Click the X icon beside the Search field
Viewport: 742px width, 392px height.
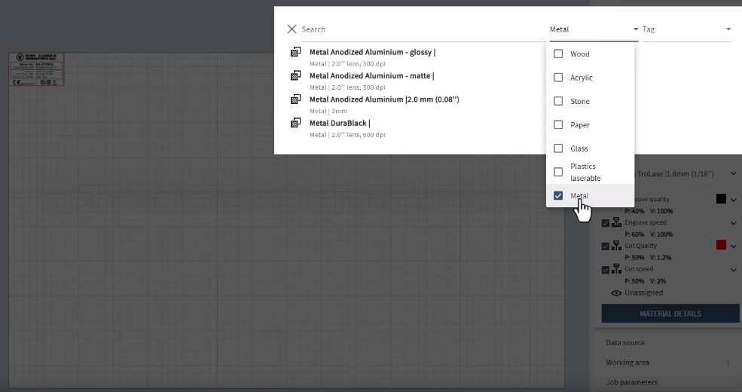click(292, 29)
